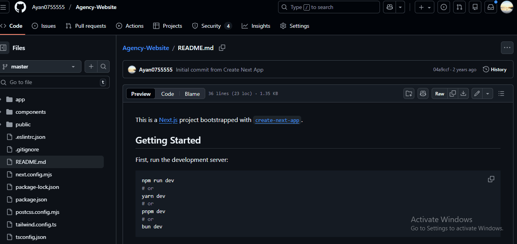Image resolution: width=517 pixels, height=244 pixels.
Task: Copy the npm code block
Action: click(491, 179)
